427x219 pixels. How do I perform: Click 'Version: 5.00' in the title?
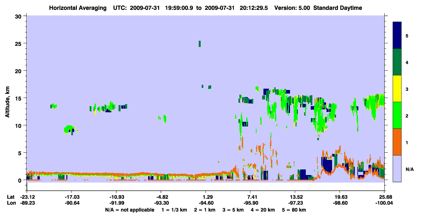pos(292,8)
